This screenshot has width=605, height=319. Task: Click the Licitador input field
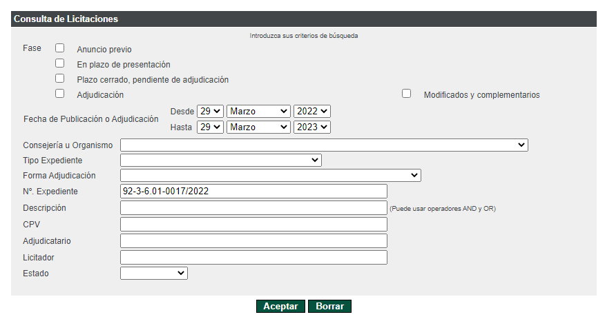253,258
